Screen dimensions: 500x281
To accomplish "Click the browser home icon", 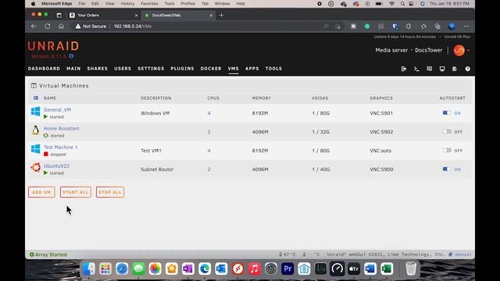I will click(61, 27).
